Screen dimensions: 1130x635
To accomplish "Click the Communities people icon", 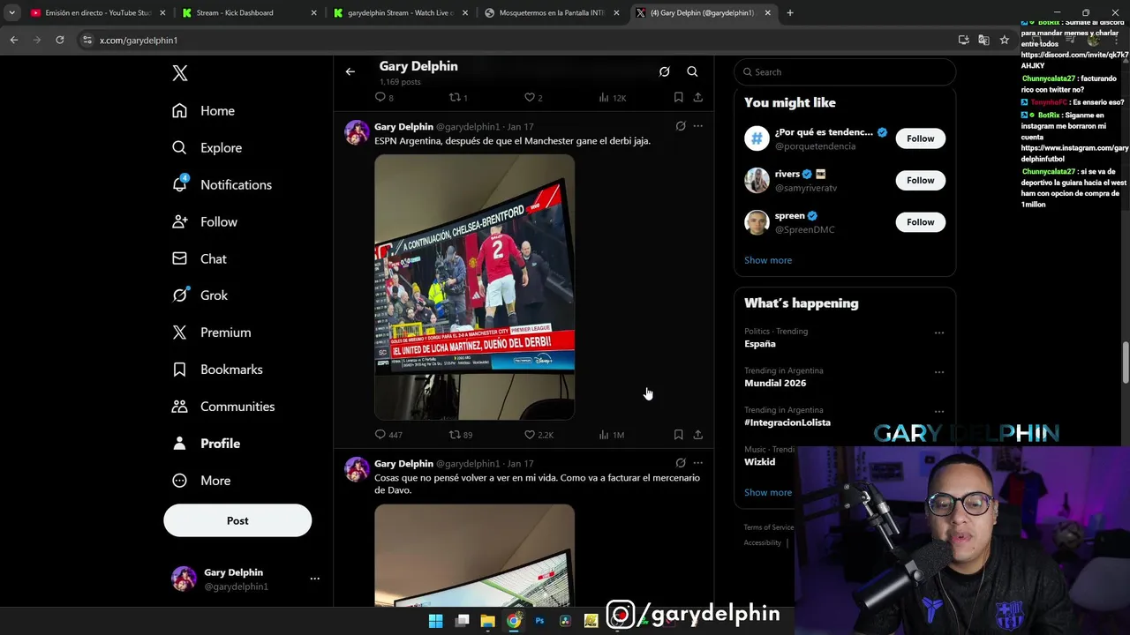I will tap(180, 407).
